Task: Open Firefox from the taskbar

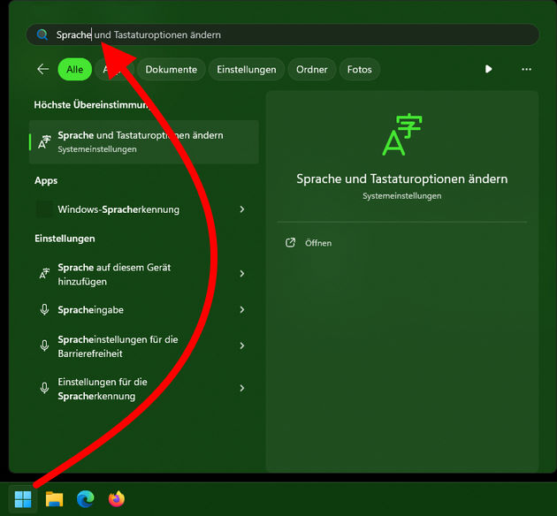Action: pyautogui.click(x=117, y=499)
